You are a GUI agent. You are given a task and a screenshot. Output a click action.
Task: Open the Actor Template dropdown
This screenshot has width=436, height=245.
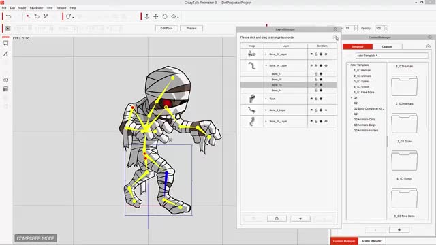[x=392, y=56]
